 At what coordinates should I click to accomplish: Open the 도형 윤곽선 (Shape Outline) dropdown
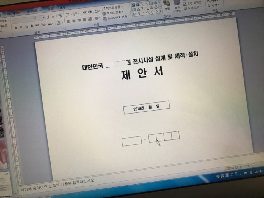pos(193,4)
